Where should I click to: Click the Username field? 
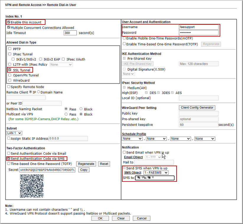click(x=199, y=27)
